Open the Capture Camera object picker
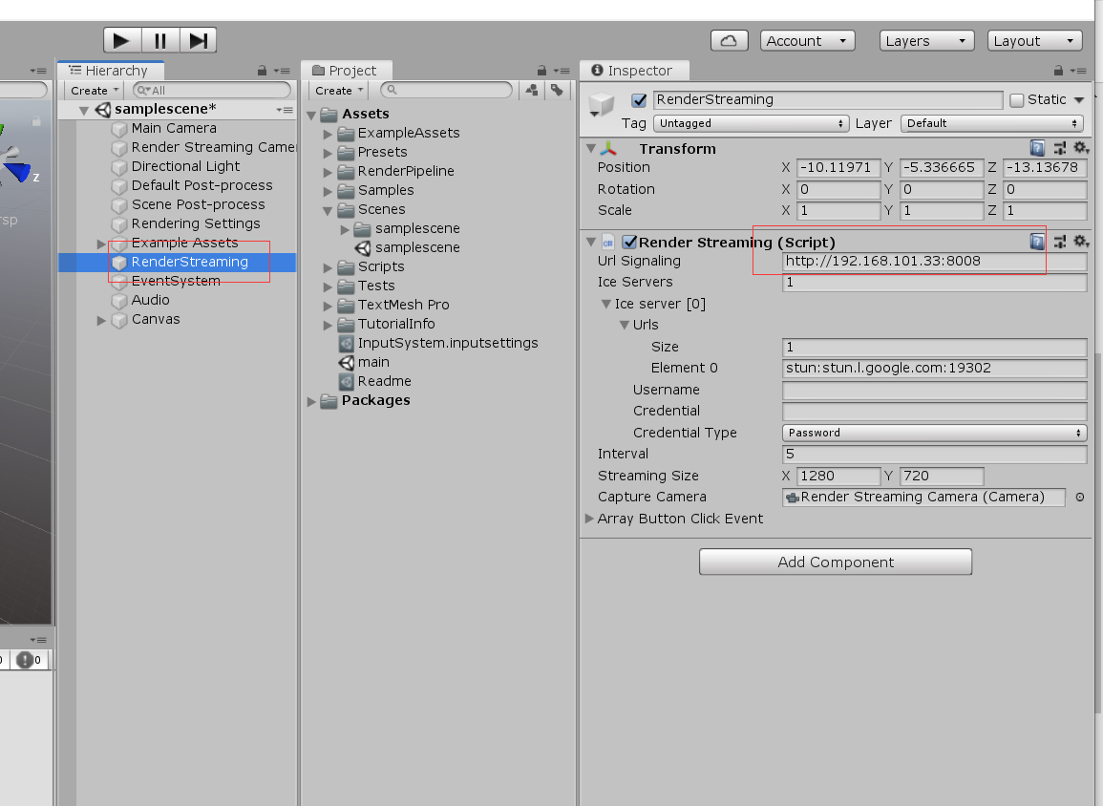1103x806 pixels. pos(1079,497)
